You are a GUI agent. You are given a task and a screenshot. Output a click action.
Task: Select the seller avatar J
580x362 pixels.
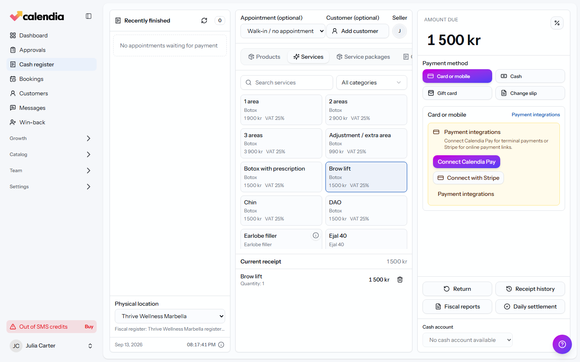pyautogui.click(x=400, y=31)
